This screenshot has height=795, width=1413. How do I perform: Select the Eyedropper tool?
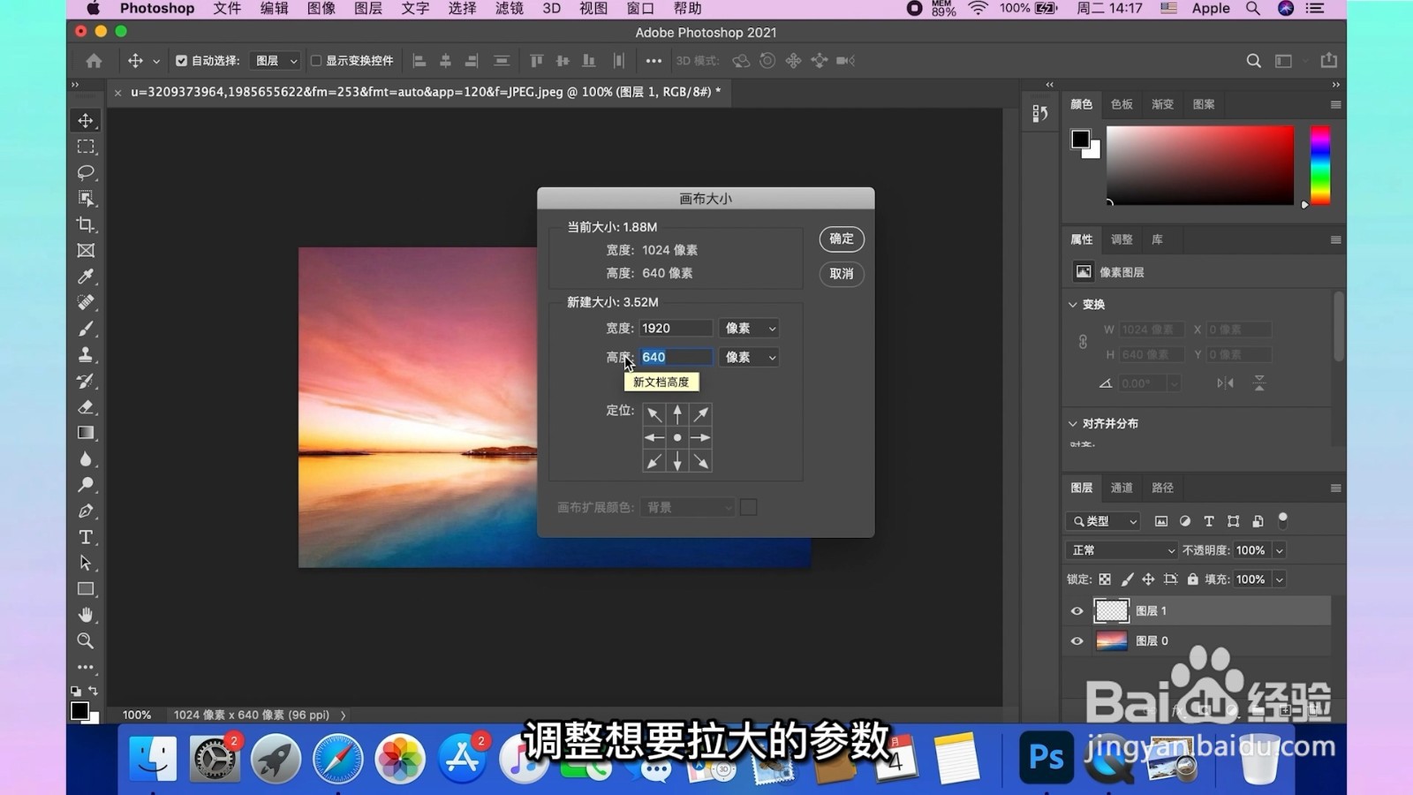(x=86, y=276)
